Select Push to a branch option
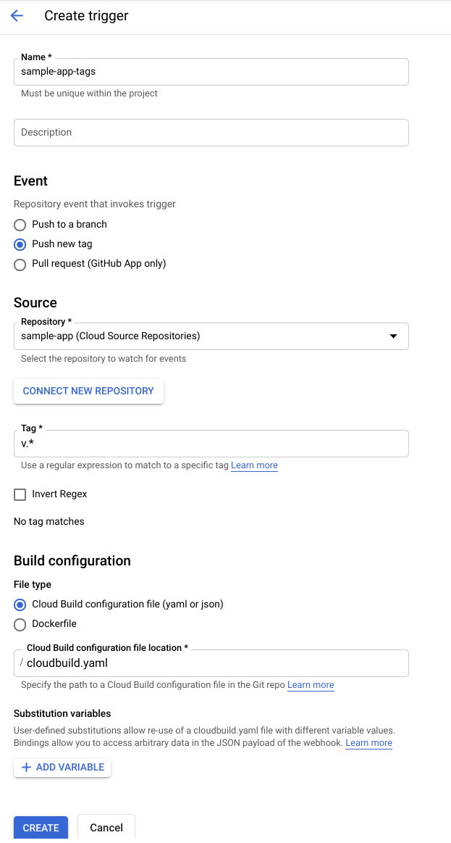This screenshot has width=451, height=843. 20,225
